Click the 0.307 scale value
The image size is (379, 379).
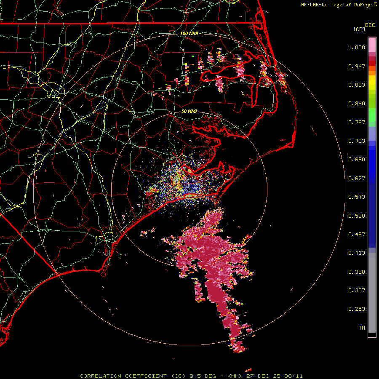coord(357,291)
